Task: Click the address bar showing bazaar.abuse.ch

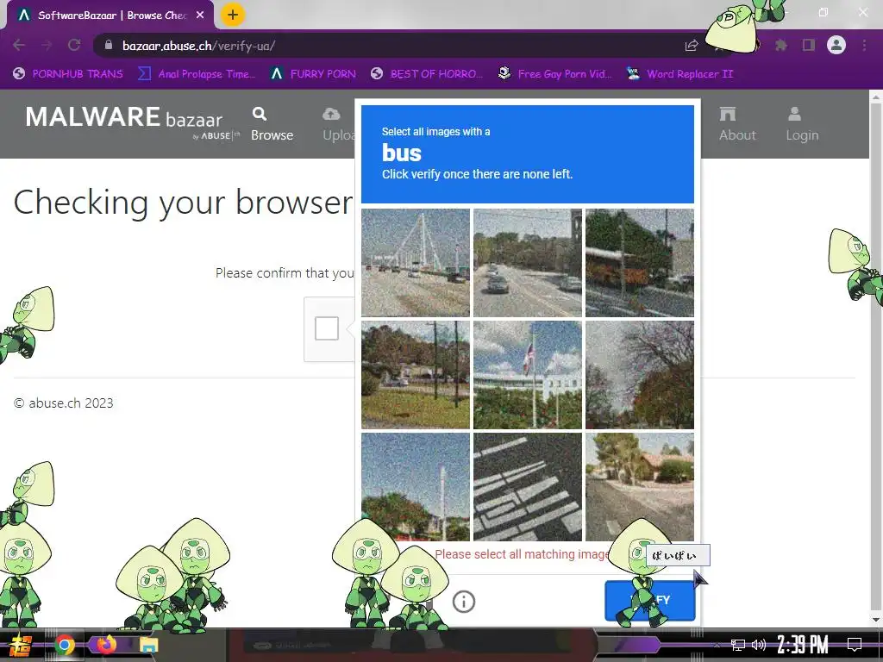Action: pyautogui.click(x=394, y=46)
